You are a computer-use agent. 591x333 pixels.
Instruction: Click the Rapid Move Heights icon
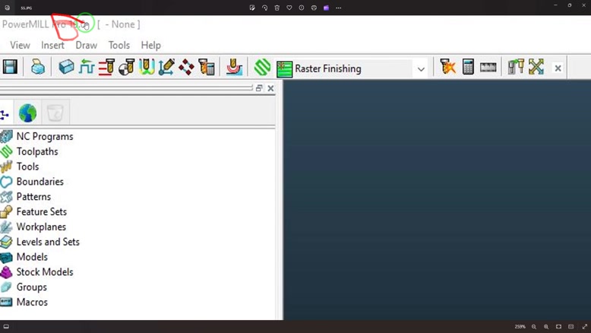pos(87,68)
